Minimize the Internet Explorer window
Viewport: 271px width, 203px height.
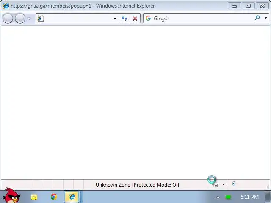point(234,6)
